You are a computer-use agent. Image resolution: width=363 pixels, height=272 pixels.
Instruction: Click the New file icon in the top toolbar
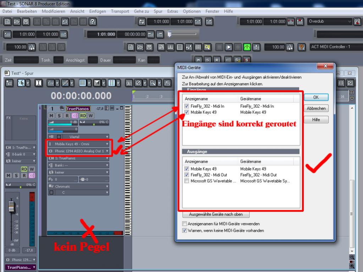(x=8, y=22)
